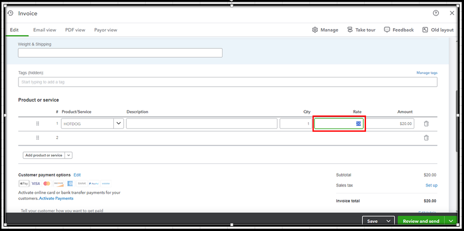Open the Manage tags link
Screen dimensions: 464x231
(427, 73)
